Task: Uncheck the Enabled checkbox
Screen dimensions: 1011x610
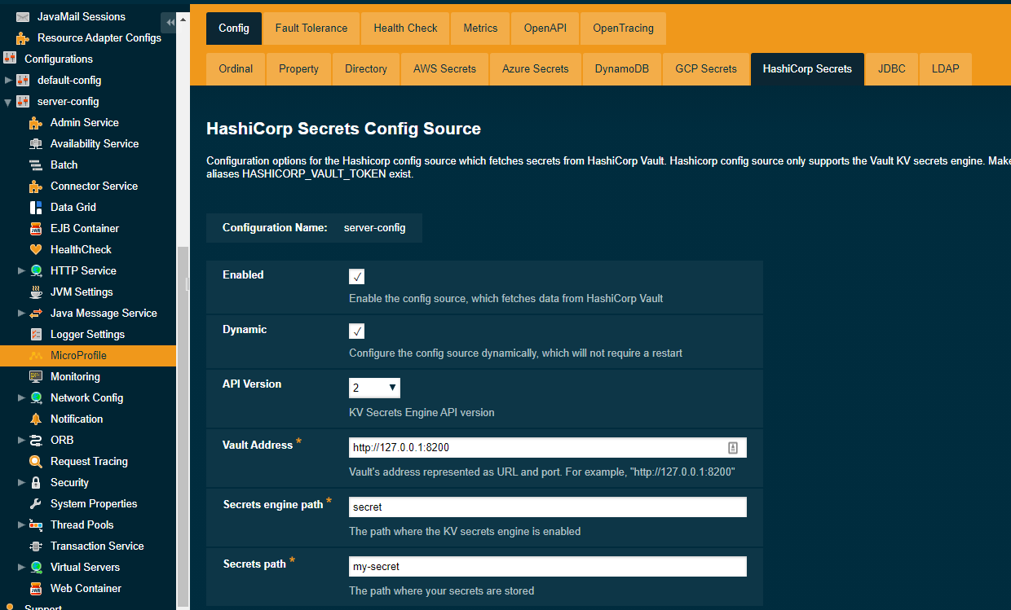Action: coord(356,276)
